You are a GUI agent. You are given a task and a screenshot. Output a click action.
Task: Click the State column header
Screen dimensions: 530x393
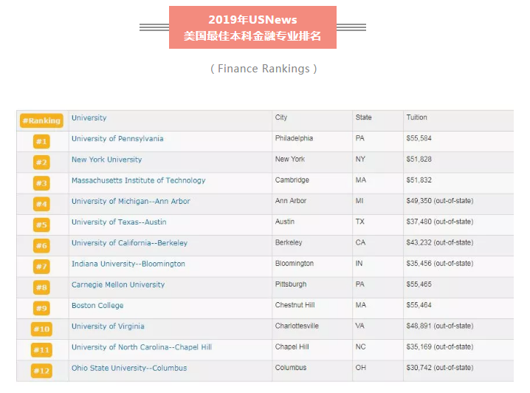[x=363, y=117]
